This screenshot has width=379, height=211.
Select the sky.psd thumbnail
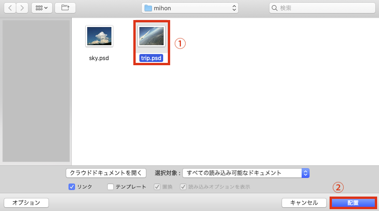[99, 36]
